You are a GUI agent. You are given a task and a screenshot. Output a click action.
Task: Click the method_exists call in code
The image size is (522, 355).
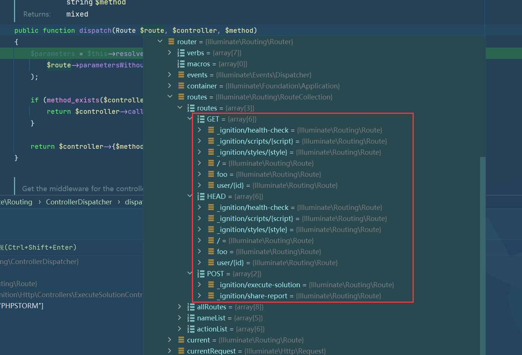coord(73,100)
